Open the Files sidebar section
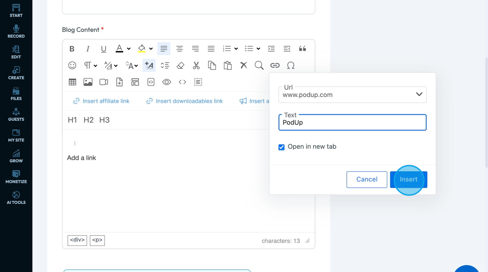Viewport: 488px width, 272px height. coord(16,94)
